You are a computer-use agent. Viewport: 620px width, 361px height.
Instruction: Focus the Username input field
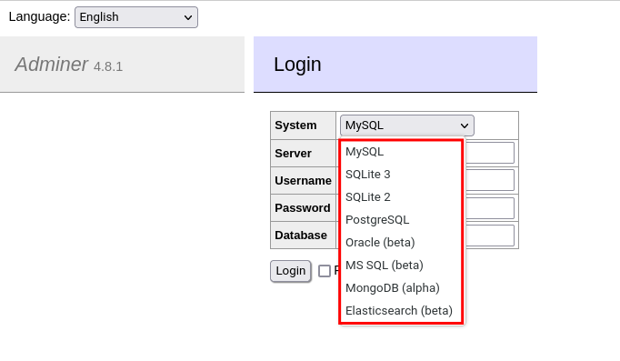point(490,180)
